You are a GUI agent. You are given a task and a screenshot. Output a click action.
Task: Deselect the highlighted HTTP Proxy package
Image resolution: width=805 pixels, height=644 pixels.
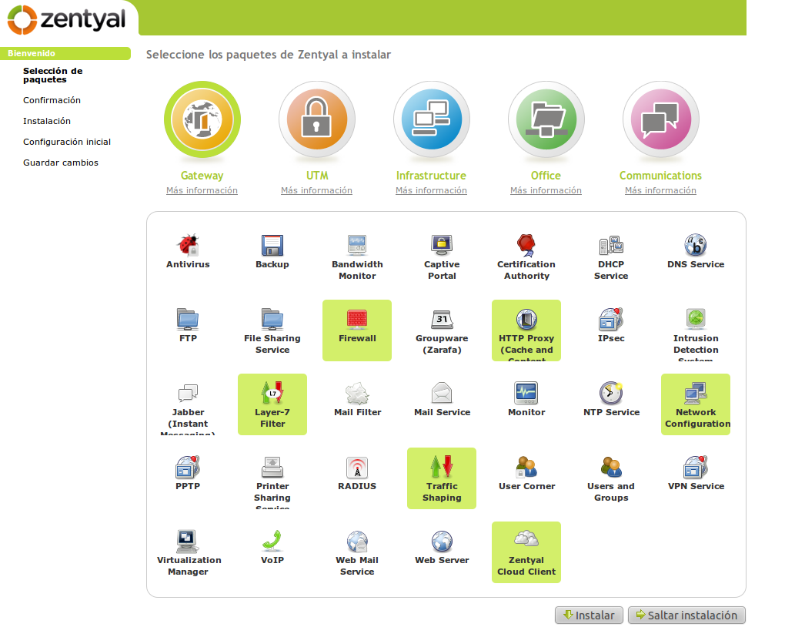tap(526, 330)
